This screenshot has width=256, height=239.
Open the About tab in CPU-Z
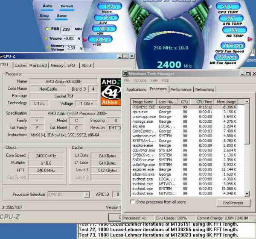(87, 65)
